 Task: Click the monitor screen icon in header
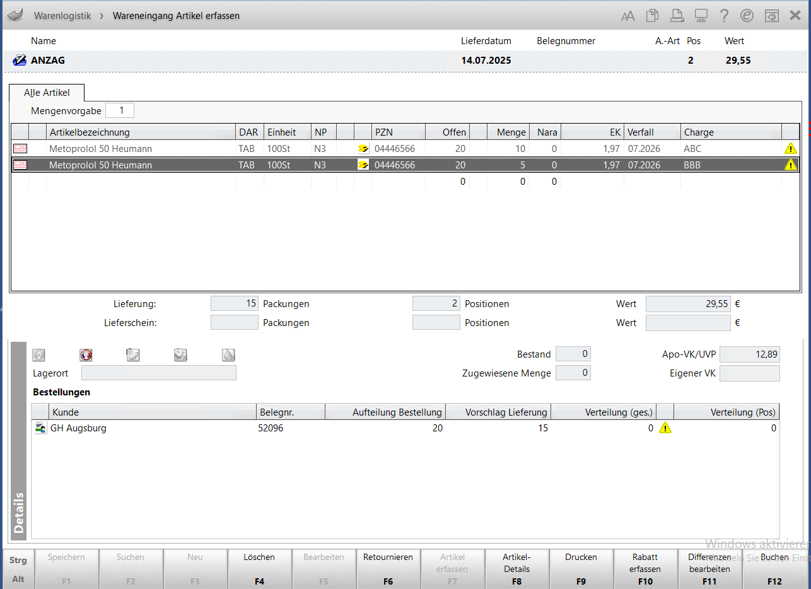(x=700, y=16)
